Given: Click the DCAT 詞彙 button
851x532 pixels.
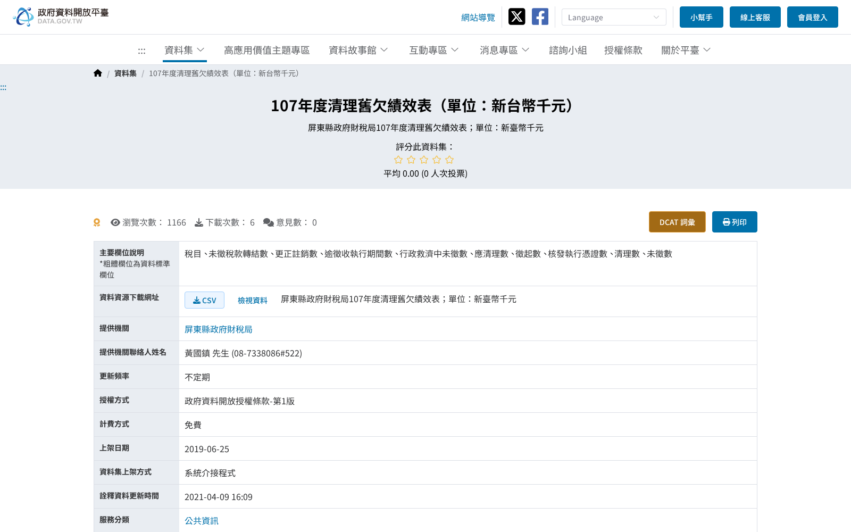Looking at the screenshot, I should point(677,222).
